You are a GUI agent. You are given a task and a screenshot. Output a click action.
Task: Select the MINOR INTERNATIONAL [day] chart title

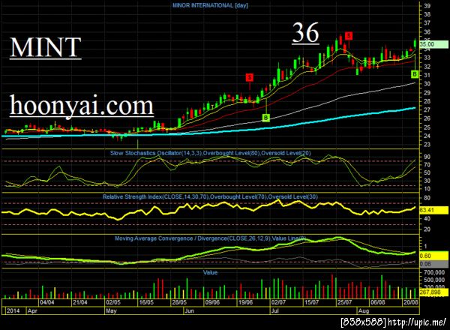point(210,5)
